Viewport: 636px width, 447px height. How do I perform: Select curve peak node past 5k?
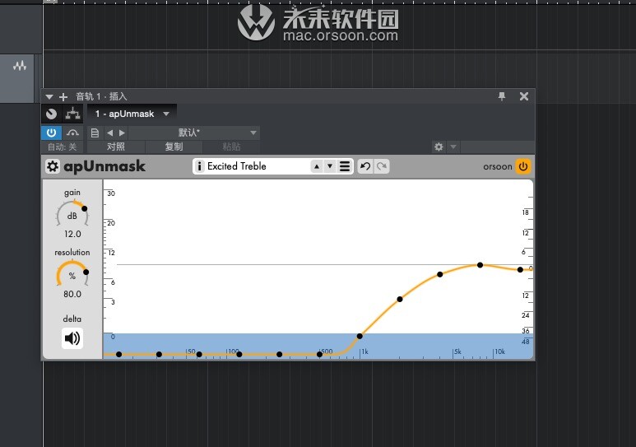[x=480, y=265]
